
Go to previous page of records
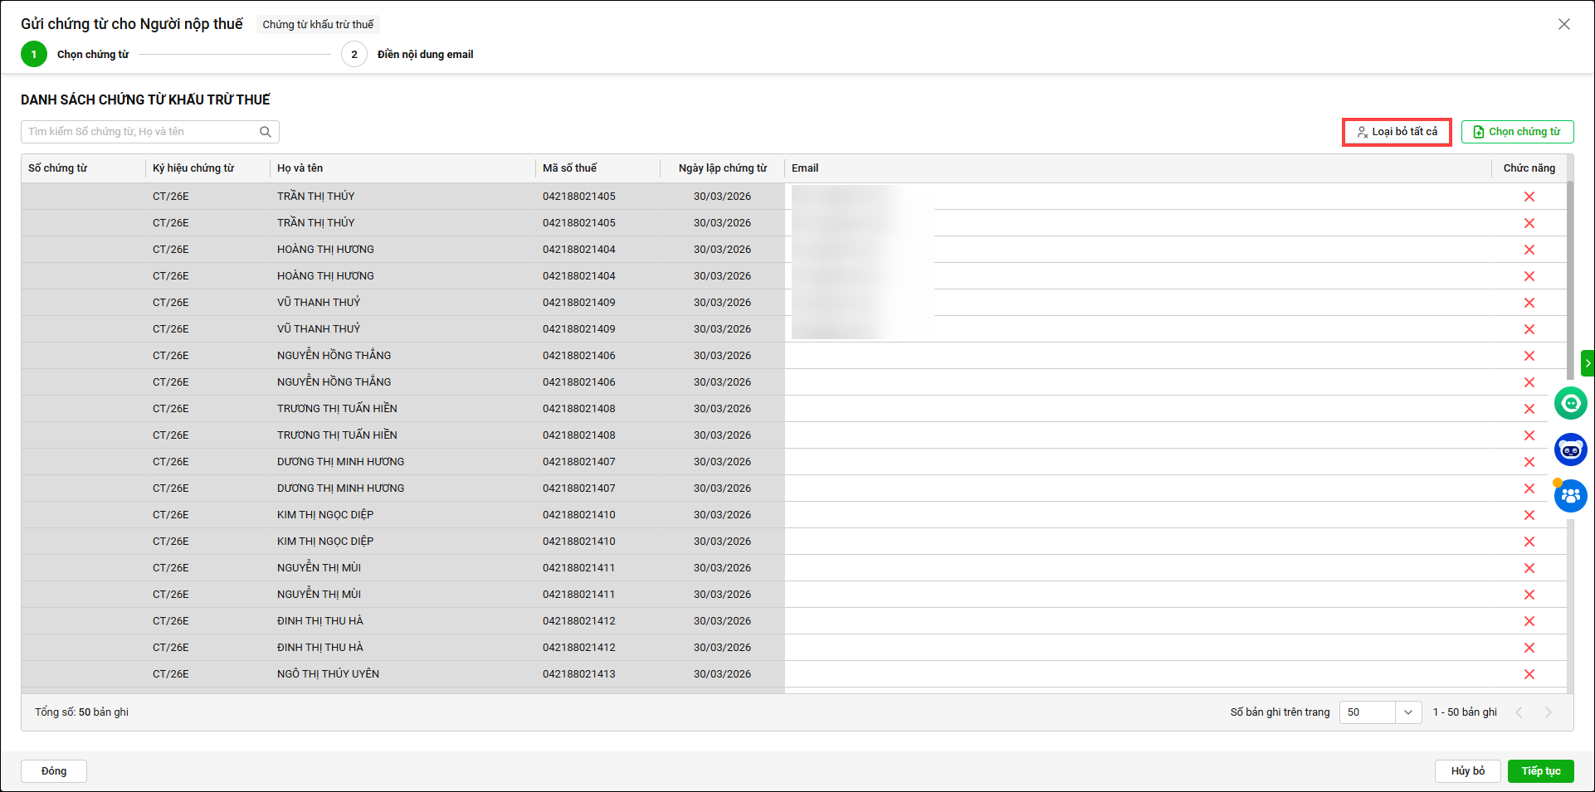coord(1519,712)
